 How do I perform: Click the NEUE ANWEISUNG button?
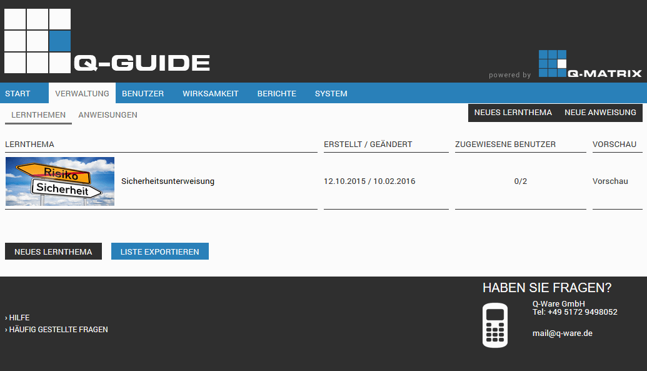point(600,113)
